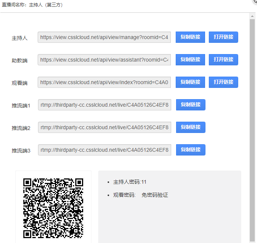Click the 主持人密码:11 text
The width and height of the screenshot is (257, 243).
pos(130,182)
